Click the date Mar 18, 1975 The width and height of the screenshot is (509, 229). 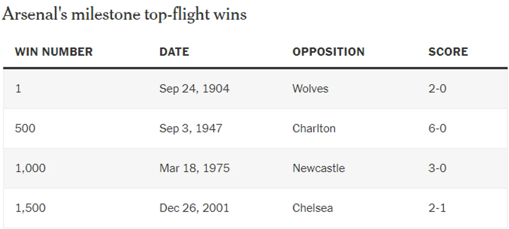pos(195,168)
